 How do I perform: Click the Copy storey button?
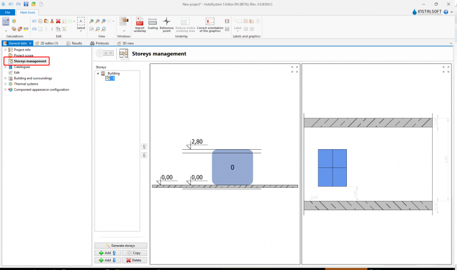click(135, 253)
